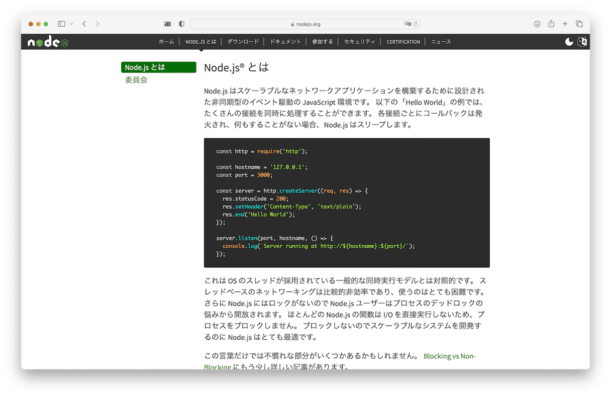Open the Share menu
This screenshot has height=397, width=611.
point(551,24)
